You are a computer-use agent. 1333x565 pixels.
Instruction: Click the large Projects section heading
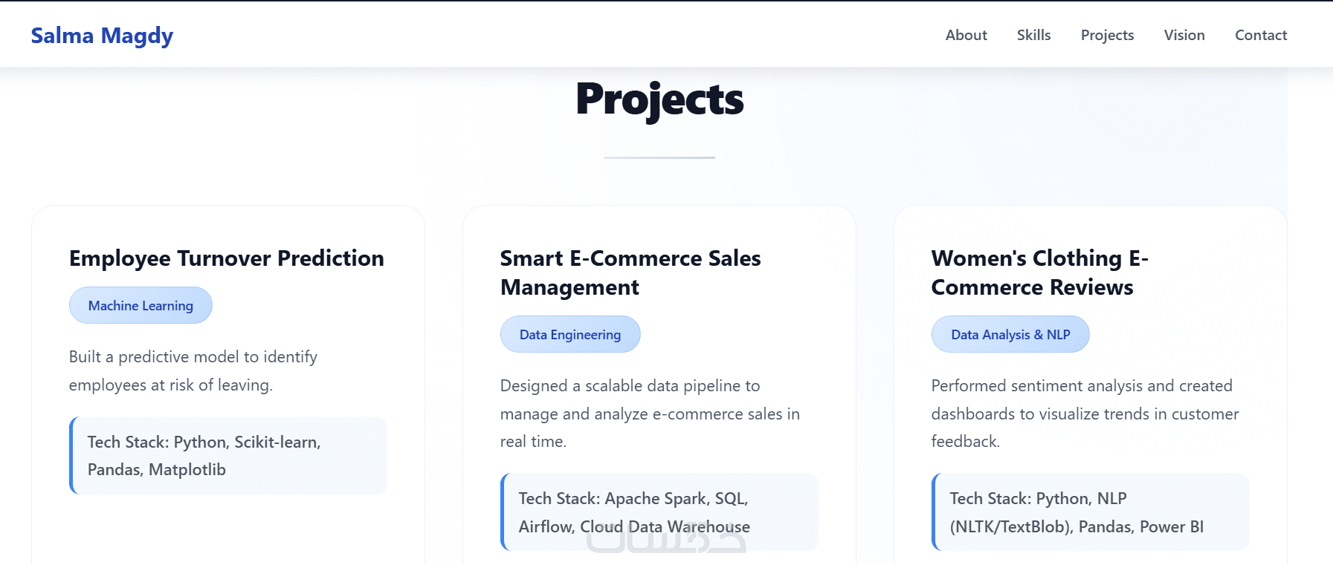pyautogui.click(x=659, y=99)
